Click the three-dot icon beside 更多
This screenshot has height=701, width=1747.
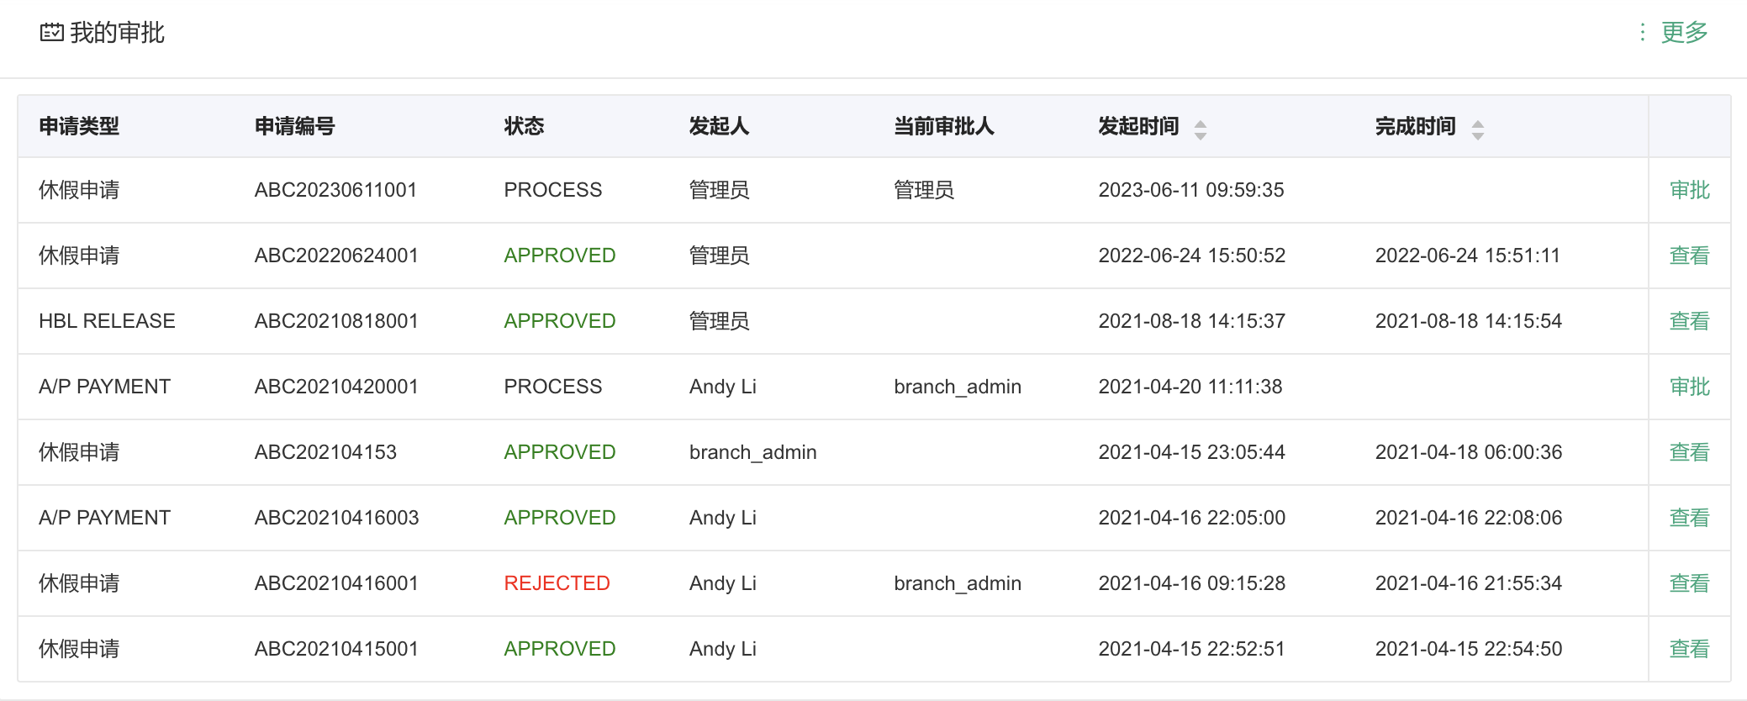[x=1642, y=33]
